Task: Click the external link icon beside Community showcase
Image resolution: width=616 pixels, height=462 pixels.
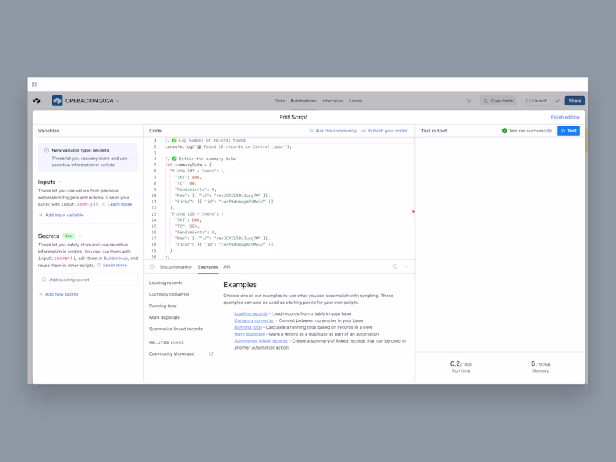Action: tap(211, 354)
